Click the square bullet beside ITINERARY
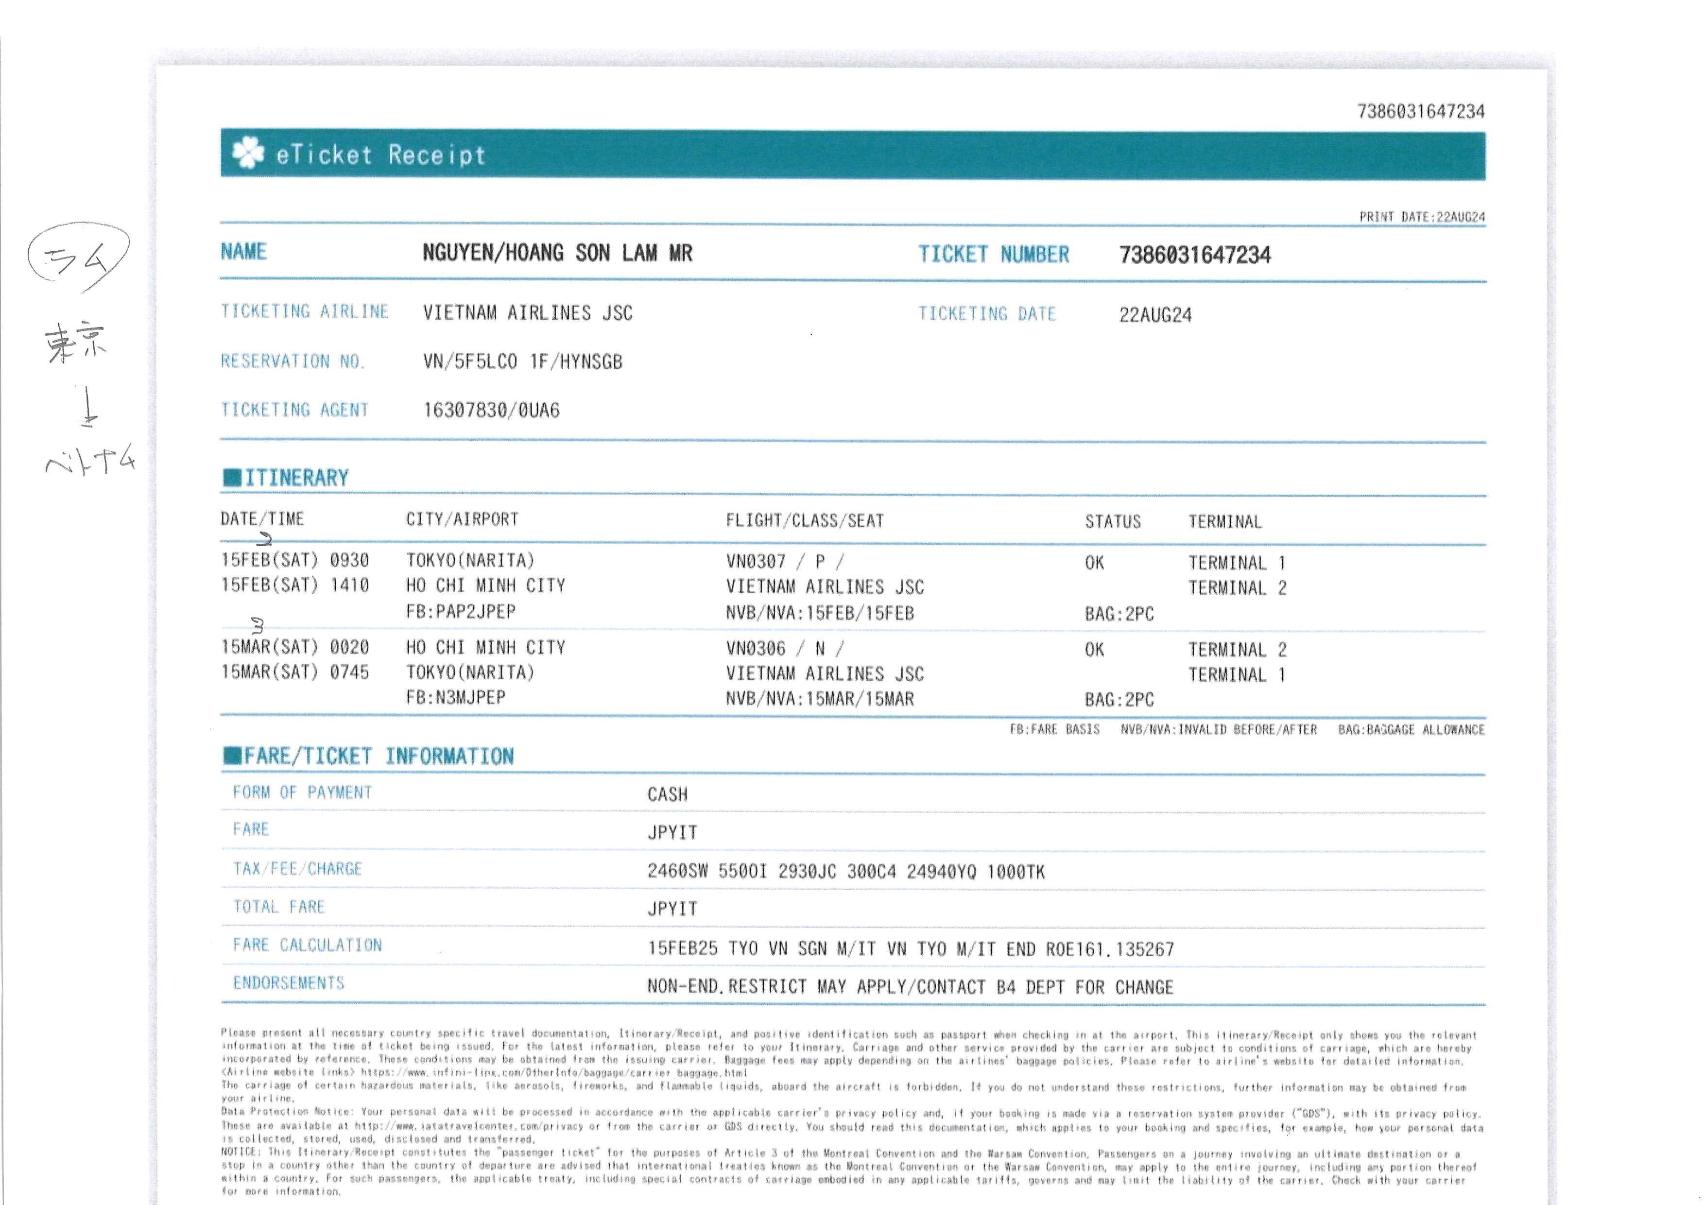The width and height of the screenshot is (1704, 1205). click(232, 477)
